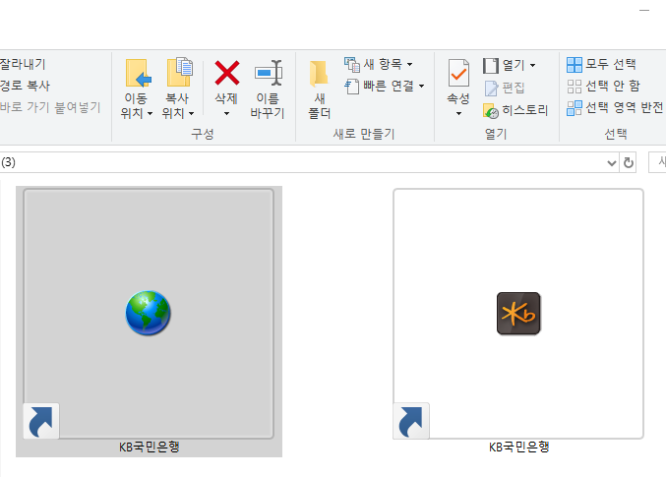Viewport: 666px width, 477px height.
Task: Click the Edit (편집) ribbon button
Action: tap(505, 88)
